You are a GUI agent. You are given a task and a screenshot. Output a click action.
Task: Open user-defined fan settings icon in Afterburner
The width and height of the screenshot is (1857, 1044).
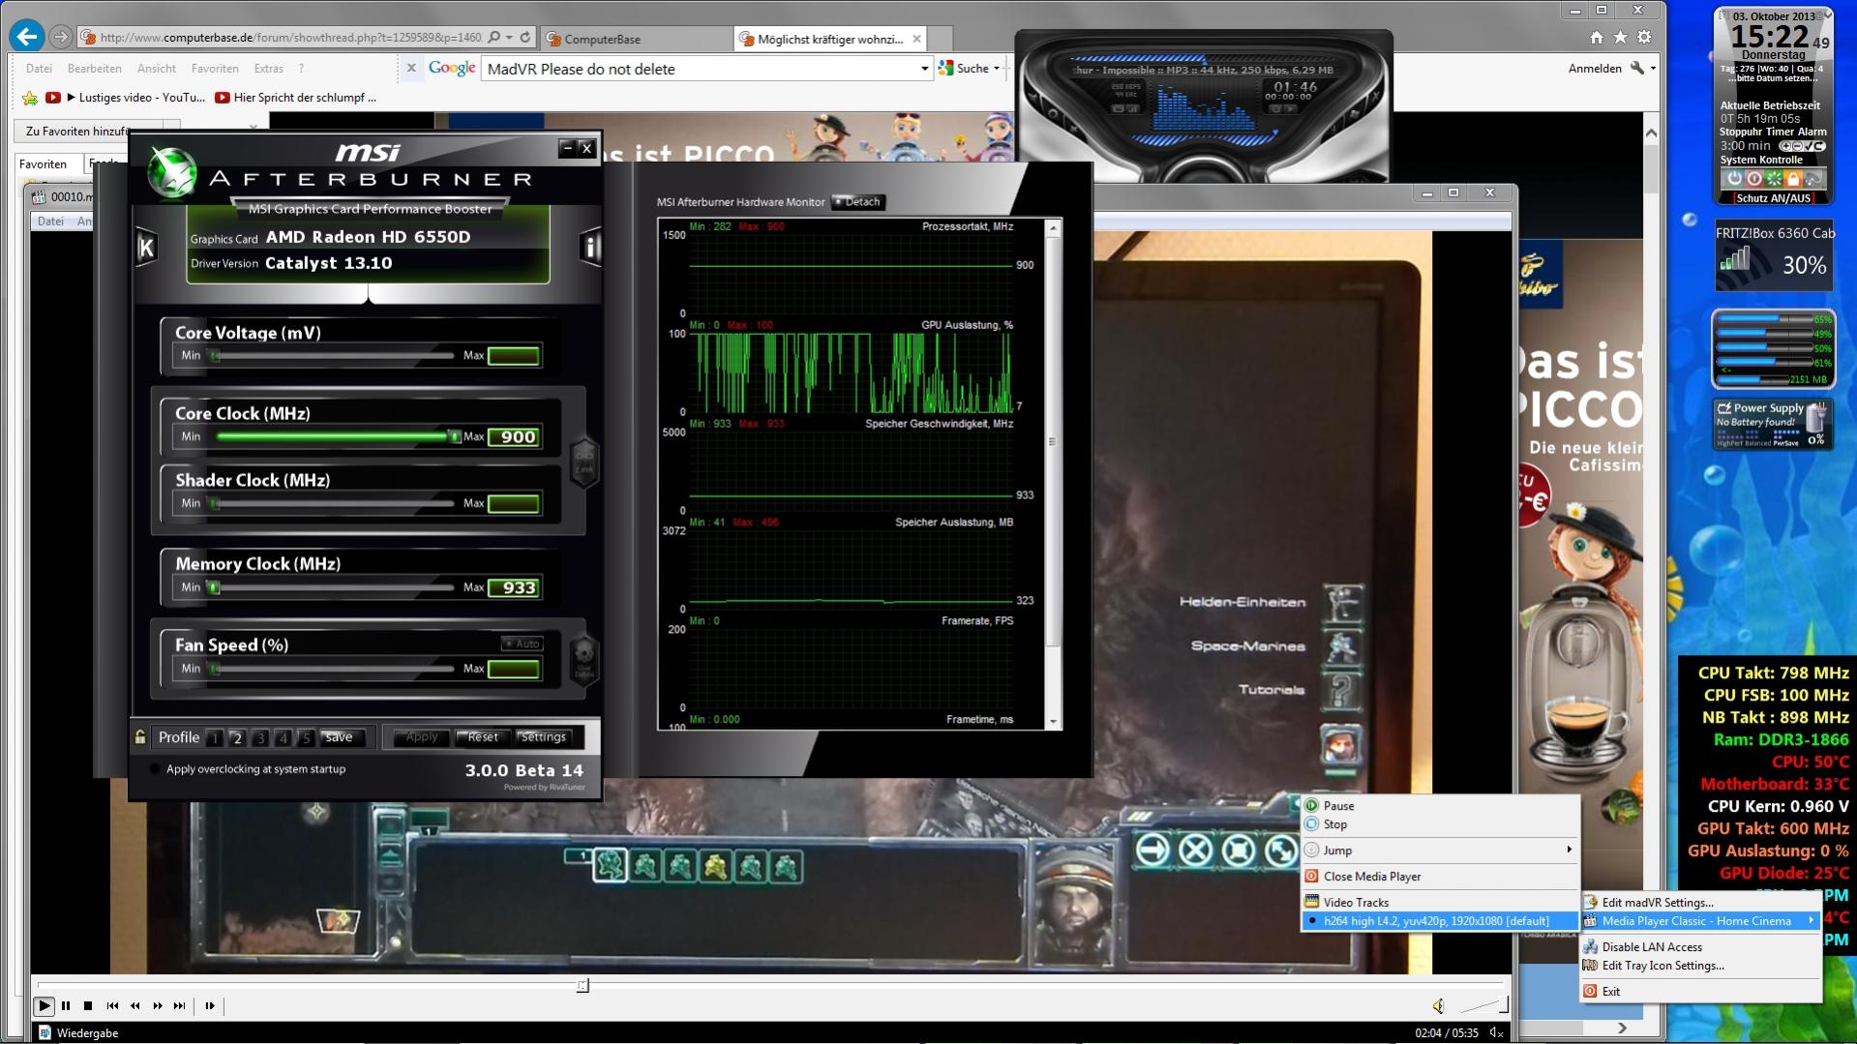tap(584, 660)
